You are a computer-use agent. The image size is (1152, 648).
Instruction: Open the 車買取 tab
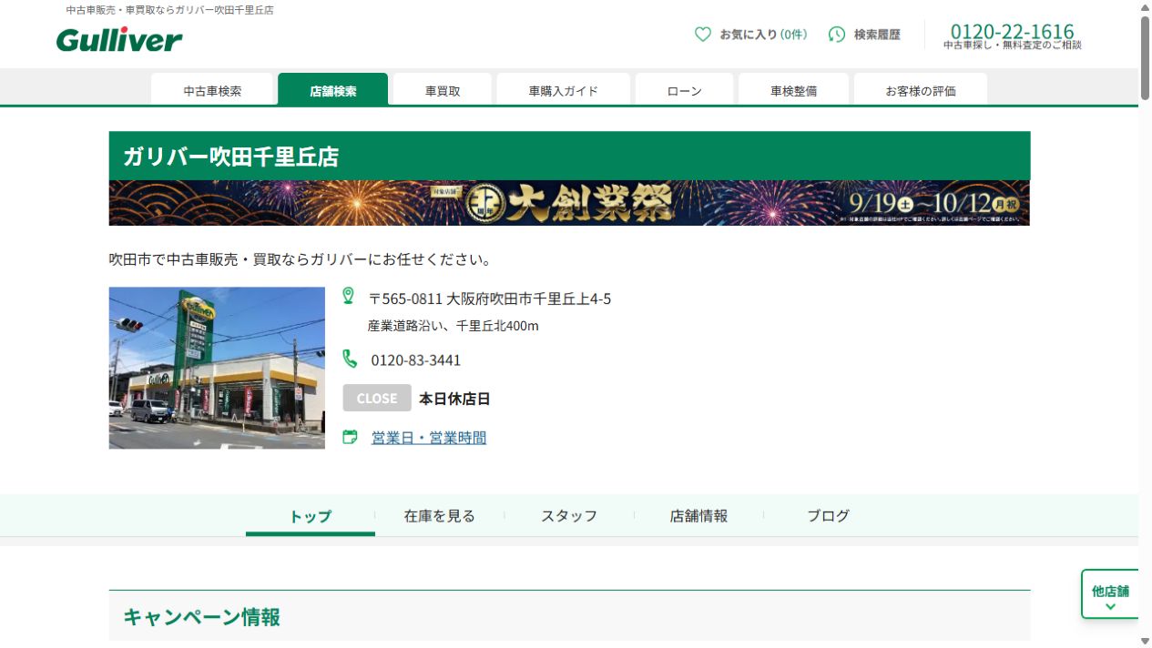[443, 90]
